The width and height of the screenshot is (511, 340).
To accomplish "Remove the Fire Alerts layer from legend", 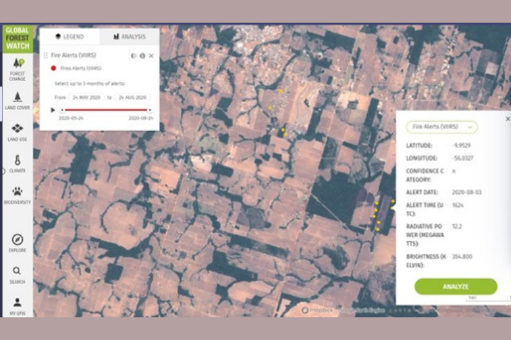I will 151,56.
